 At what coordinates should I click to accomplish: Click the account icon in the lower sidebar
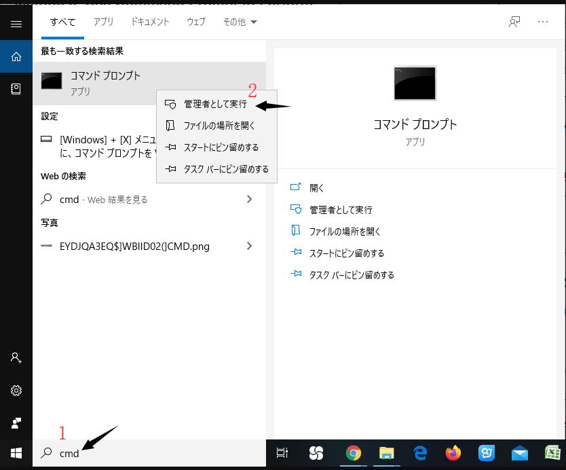pyautogui.click(x=16, y=358)
